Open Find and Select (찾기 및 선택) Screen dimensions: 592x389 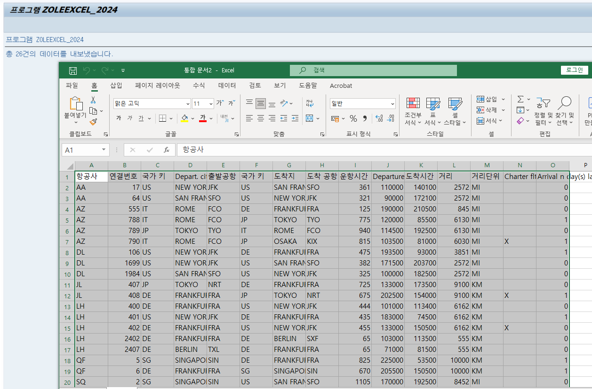pyautogui.click(x=564, y=111)
